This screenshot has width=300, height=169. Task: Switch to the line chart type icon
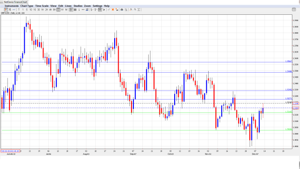[x=14, y=9]
